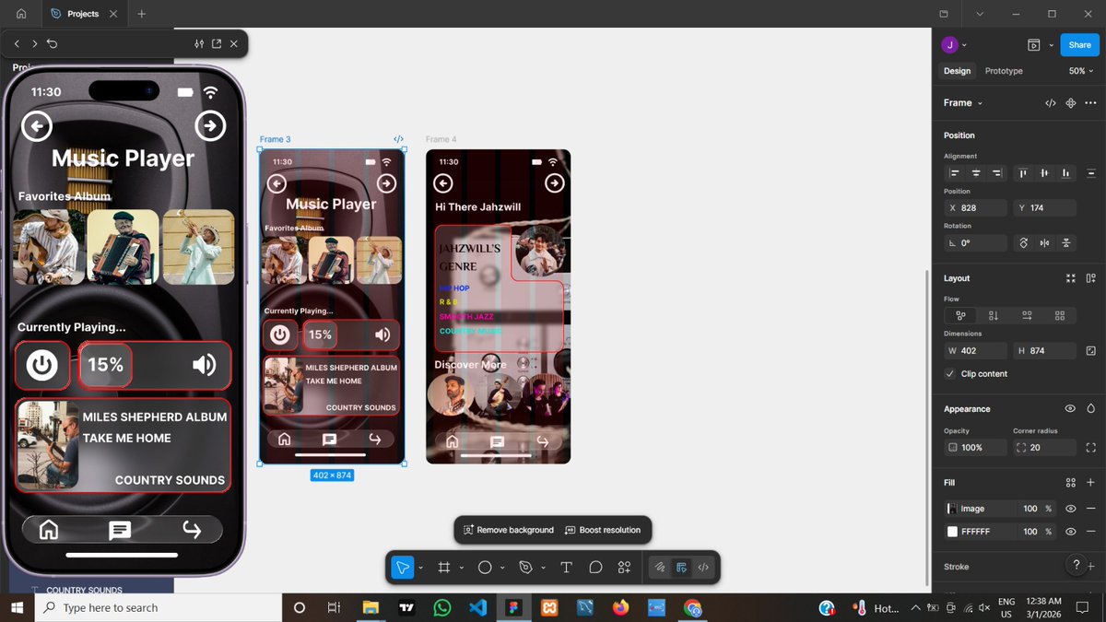
Task: Select the Frame tool in the bottom toolbar
Action: pyautogui.click(x=443, y=568)
